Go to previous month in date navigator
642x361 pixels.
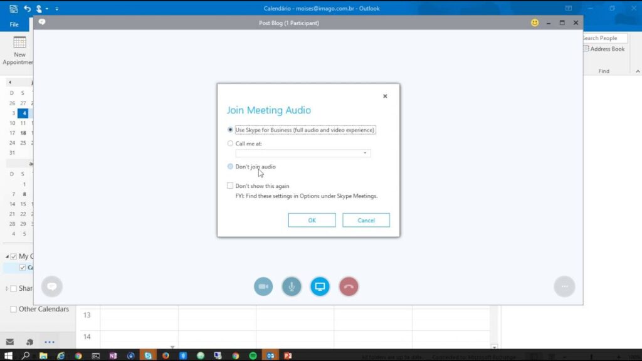click(10, 82)
